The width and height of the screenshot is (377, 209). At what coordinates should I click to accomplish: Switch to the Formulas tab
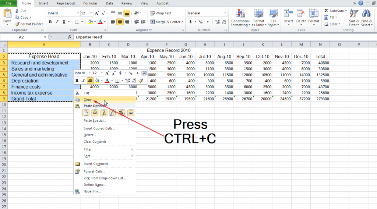[x=91, y=3]
